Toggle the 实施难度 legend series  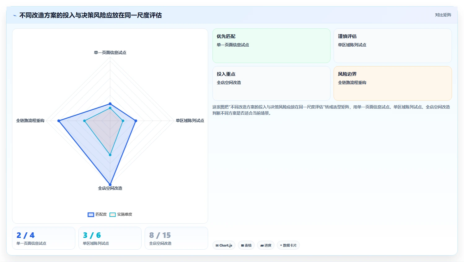[x=121, y=214]
